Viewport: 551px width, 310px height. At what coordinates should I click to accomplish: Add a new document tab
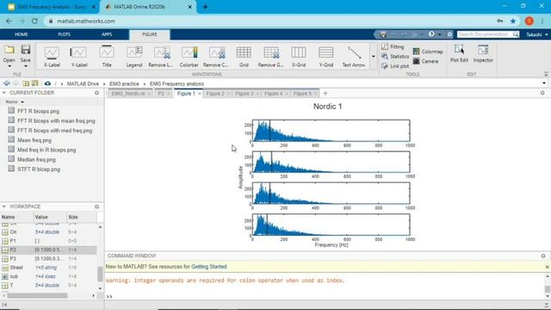tap(325, 94)
